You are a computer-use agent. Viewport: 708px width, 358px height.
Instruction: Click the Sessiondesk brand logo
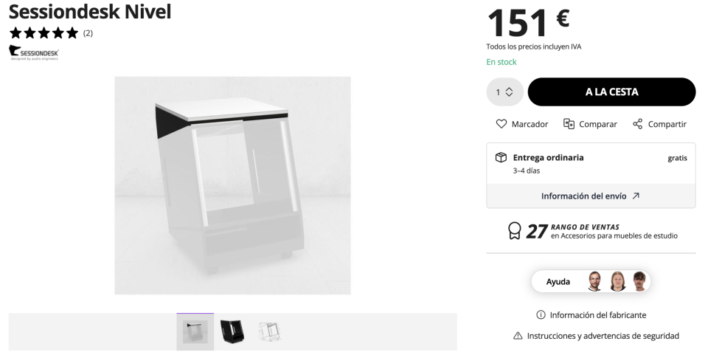coord(34,52)
